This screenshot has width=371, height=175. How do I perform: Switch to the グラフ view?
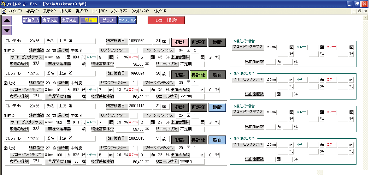tap(108, 20)
